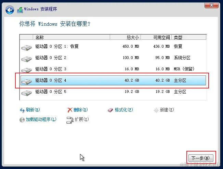Select row 驱动器 0 分区 1: 恢复
The width and height of the screenshot is (223, 169).
[113, 47]
